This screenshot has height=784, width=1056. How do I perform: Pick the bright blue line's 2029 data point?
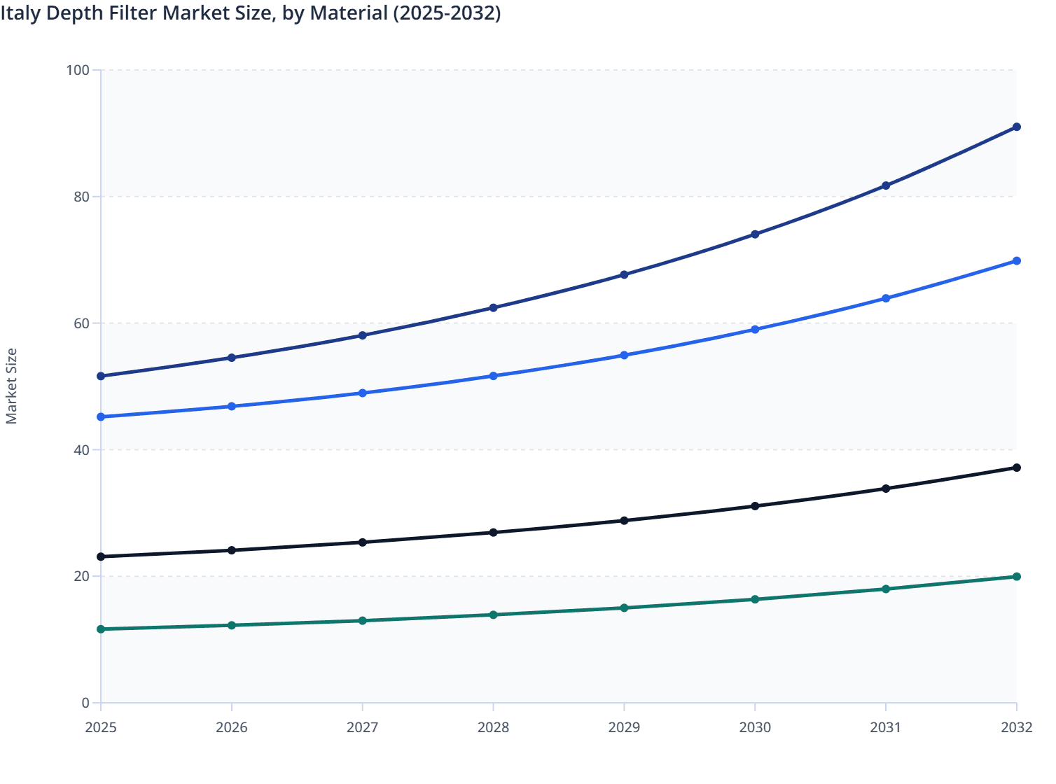pos(624,356)
